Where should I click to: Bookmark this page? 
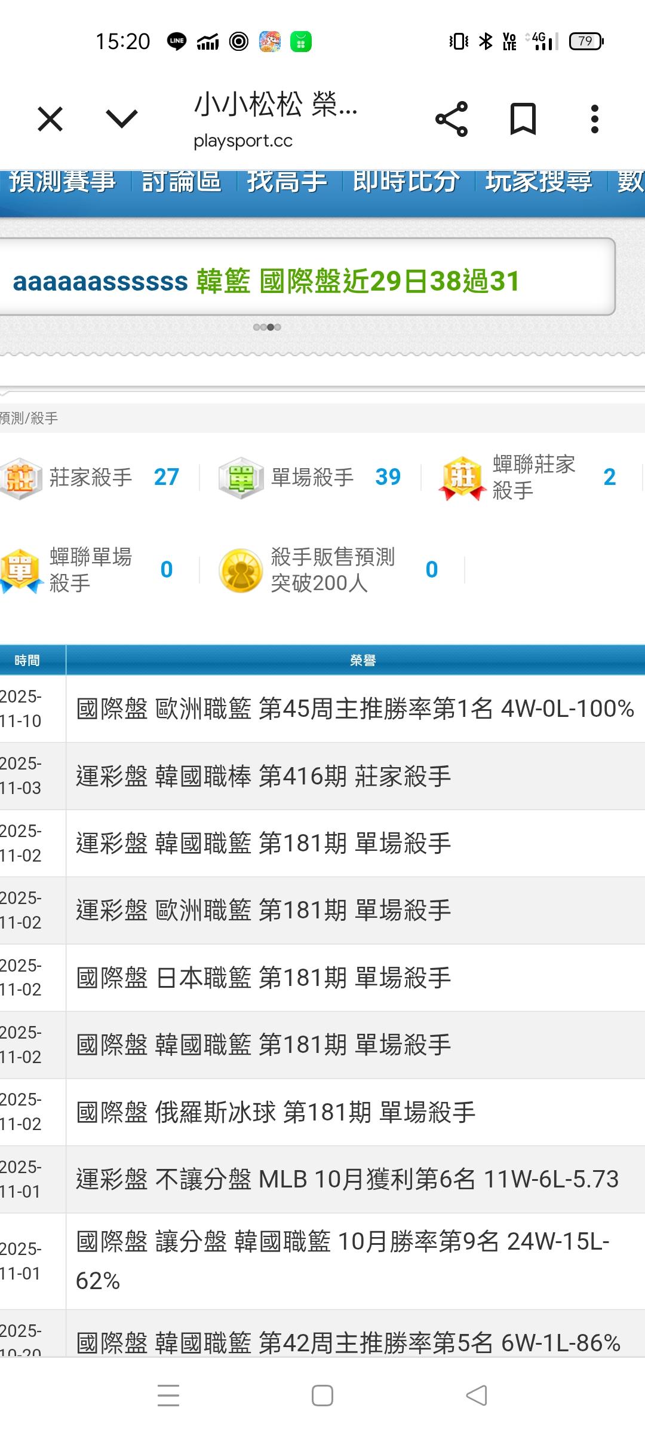coord(523,119)
